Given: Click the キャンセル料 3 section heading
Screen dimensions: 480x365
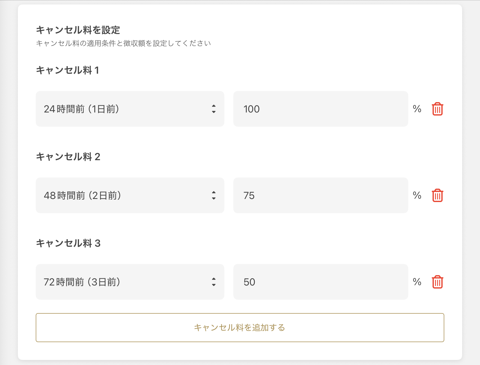Looking at the screenshot, I should click(x=68, y=243).
